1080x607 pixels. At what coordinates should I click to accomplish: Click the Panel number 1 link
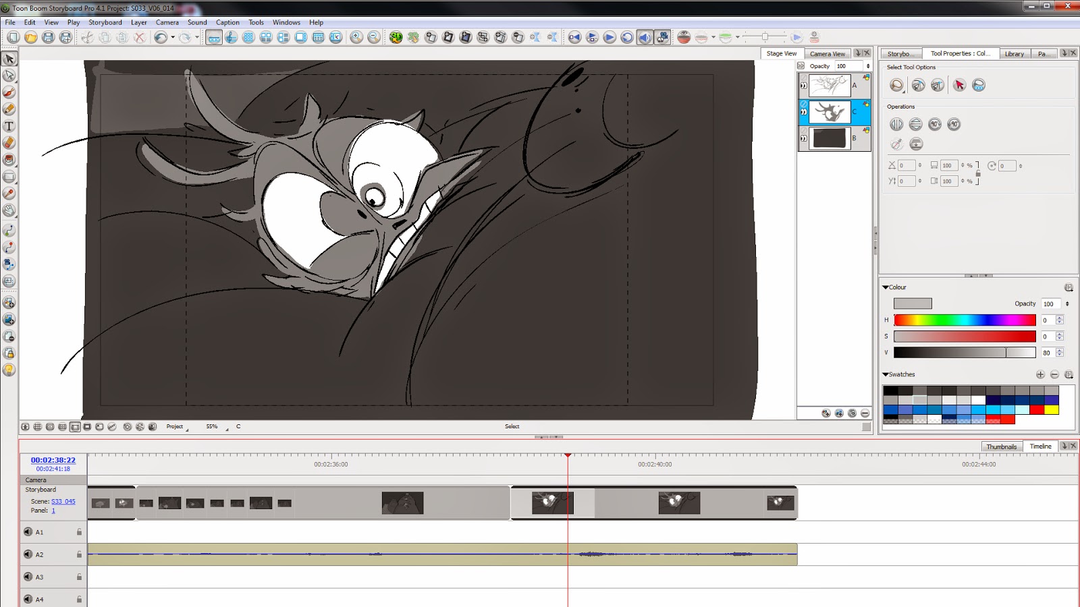click(53, 511)
